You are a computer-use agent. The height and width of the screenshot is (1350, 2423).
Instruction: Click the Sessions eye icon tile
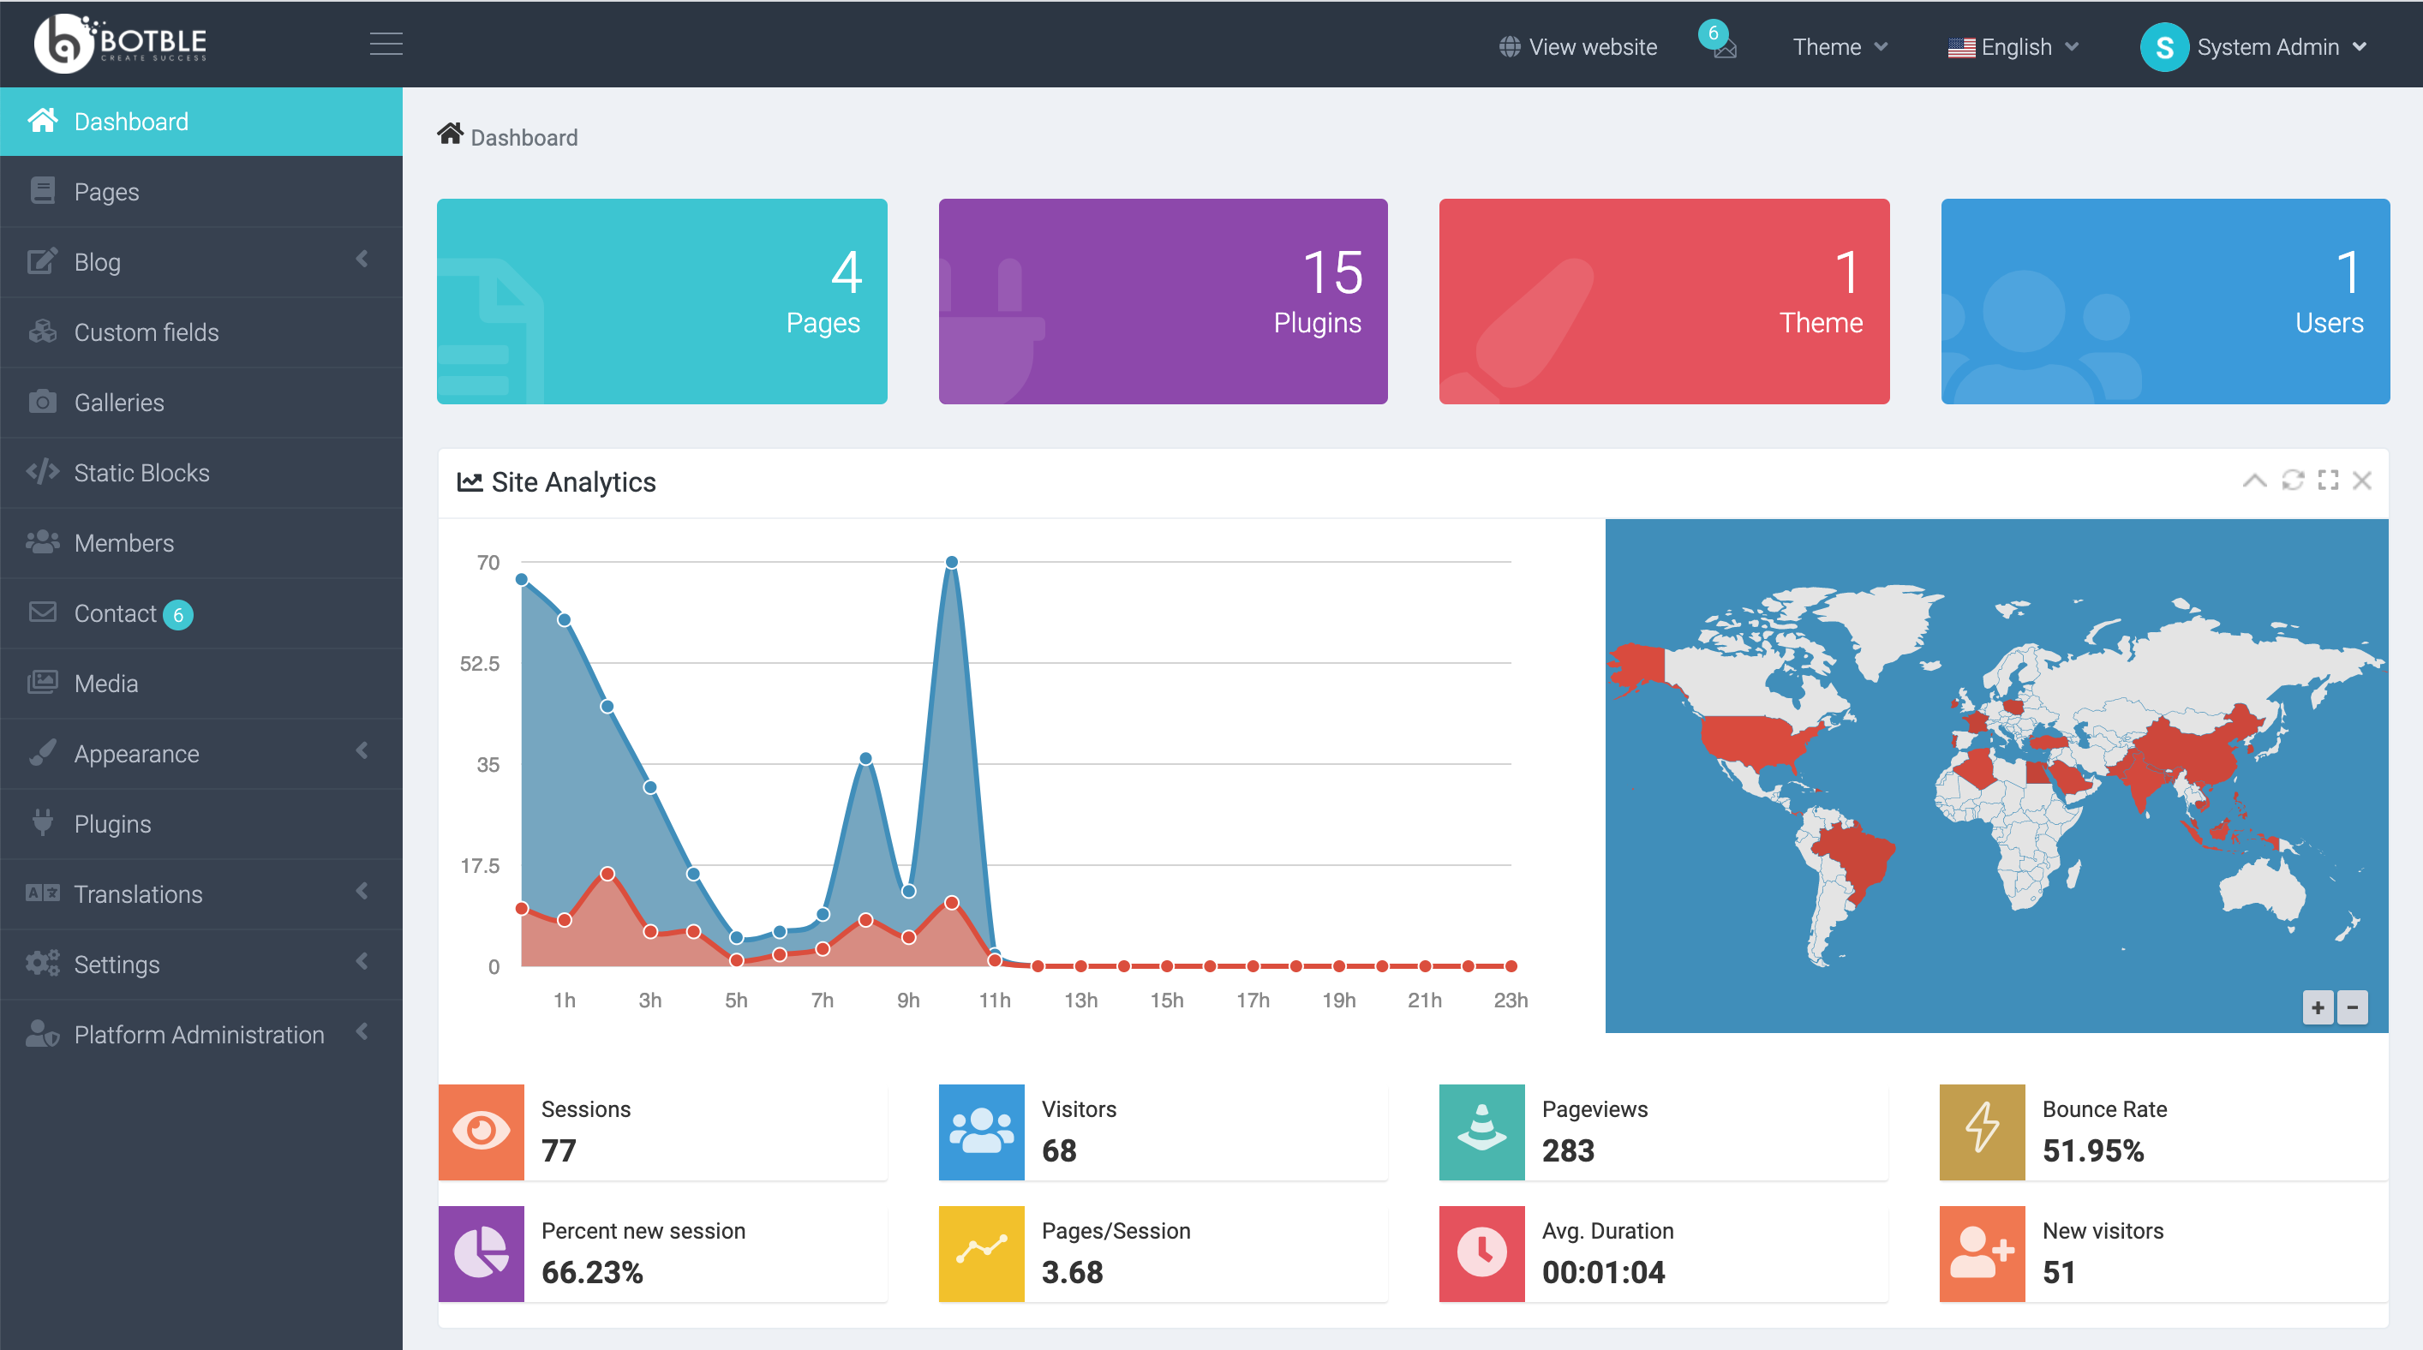481,1131
